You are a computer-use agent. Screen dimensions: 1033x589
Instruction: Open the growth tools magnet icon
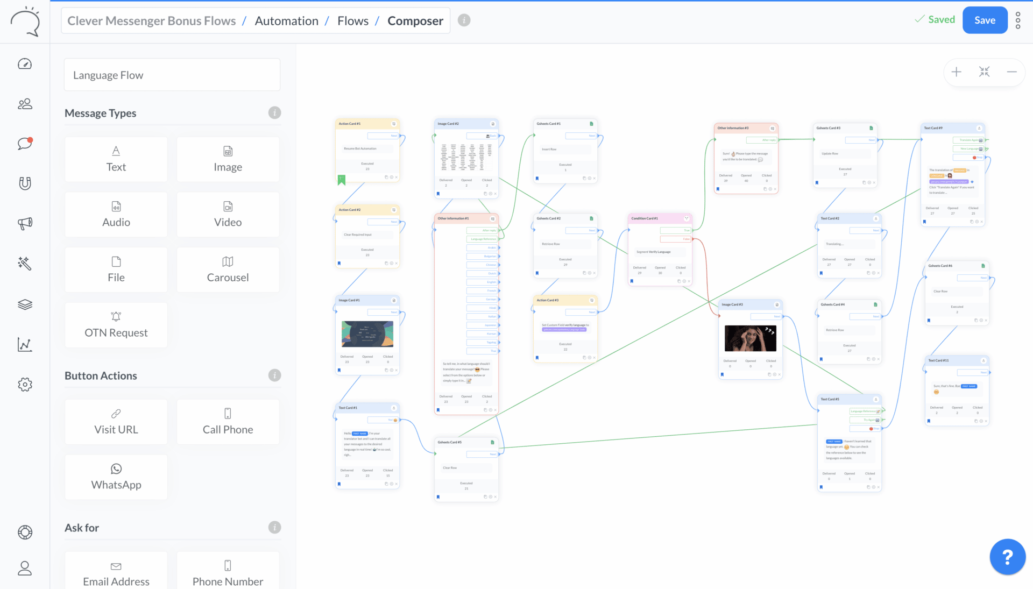point(25,183)
